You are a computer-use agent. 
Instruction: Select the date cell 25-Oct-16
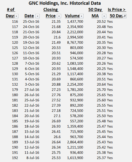[31, 21]
